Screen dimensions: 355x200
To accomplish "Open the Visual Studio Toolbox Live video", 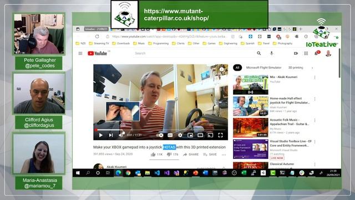I will pos(250,149).
